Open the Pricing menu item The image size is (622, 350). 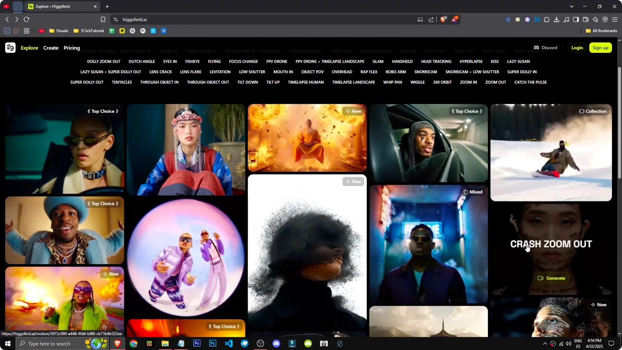click(x=72, y=48)
